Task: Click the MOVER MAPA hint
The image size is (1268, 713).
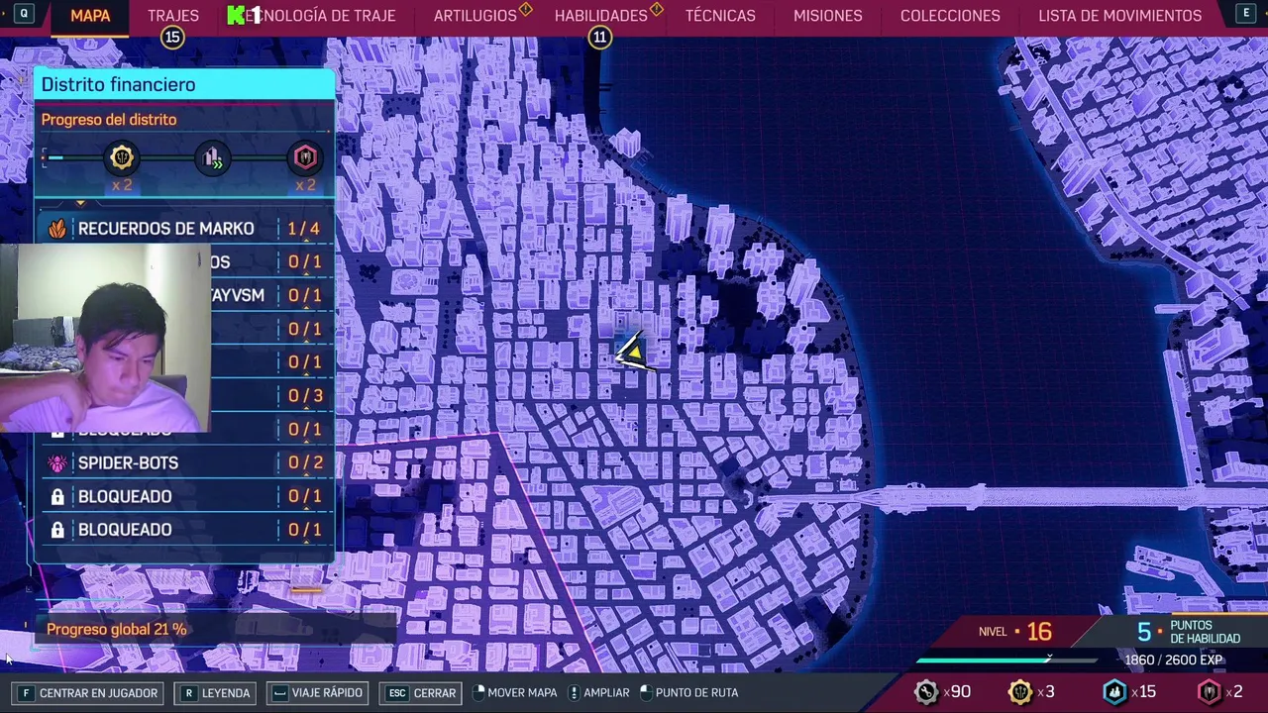Action: [x=516, y=693]
